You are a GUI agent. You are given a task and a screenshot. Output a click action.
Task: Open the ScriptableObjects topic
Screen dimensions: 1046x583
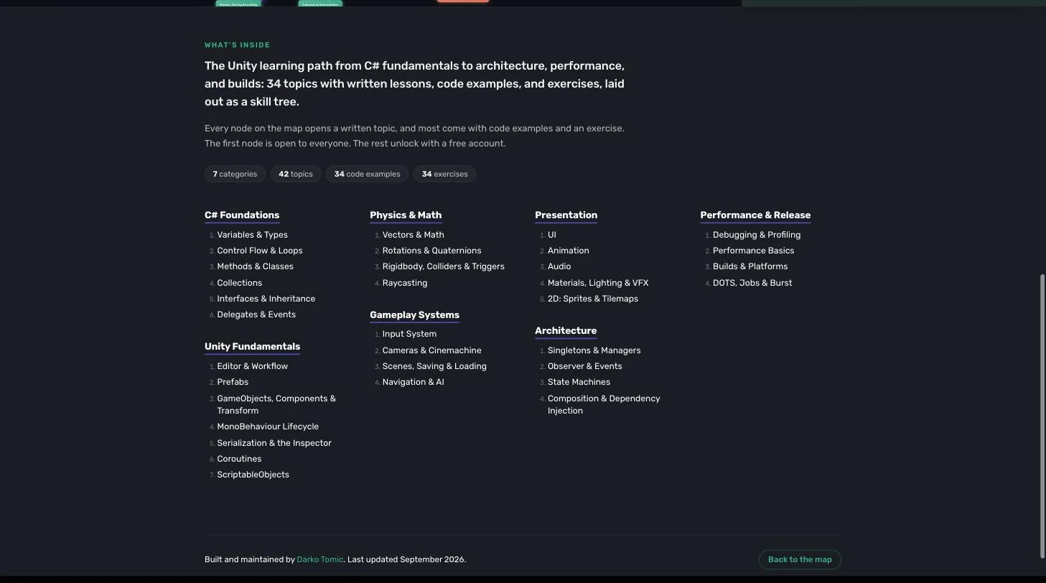click(x=253, y=475)
